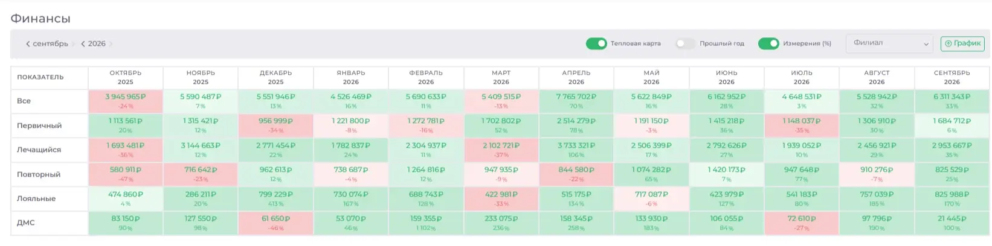This screenshot has height=246, width=992.
Task: Click the cell with 844 580 ₽
Action: [576, 174]
